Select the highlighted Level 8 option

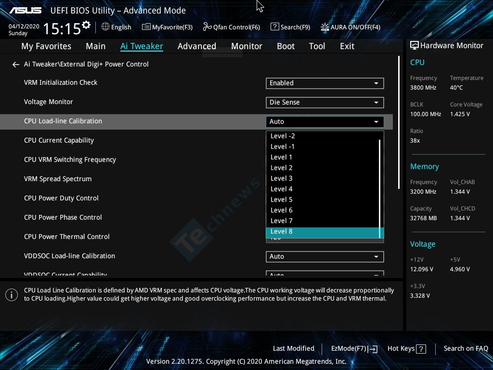coord(323,232)
